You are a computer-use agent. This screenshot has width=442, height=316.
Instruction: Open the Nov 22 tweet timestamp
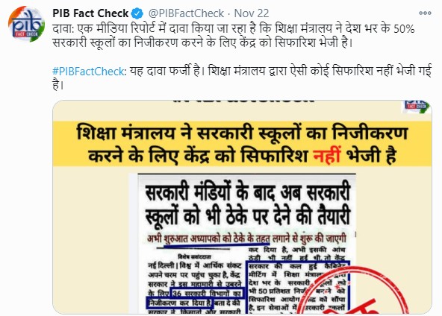(252, 13)
